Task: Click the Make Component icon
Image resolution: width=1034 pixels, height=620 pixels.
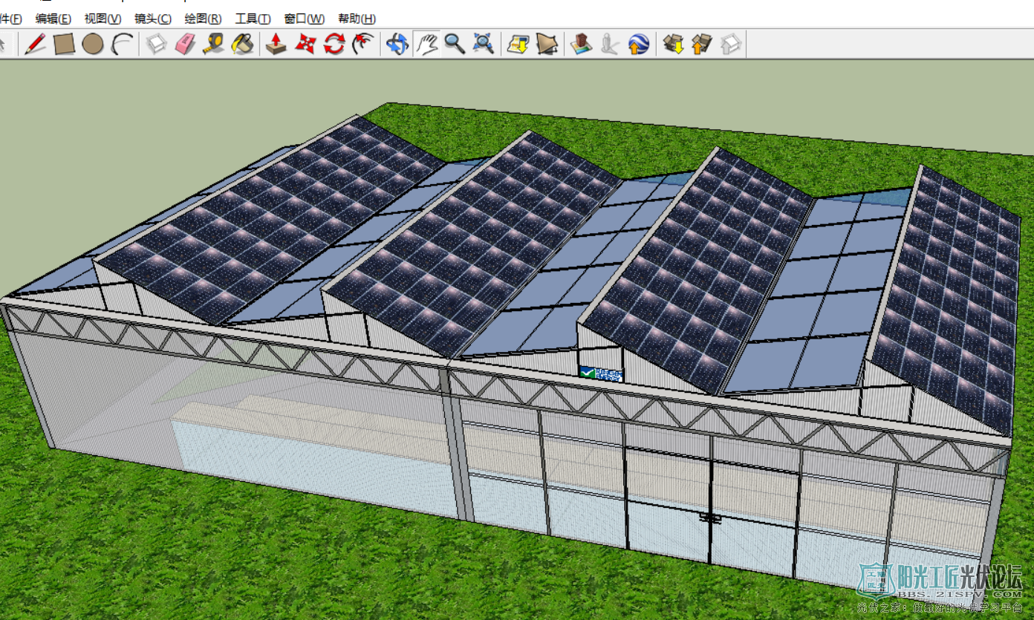Action: (x=157, y=45)
